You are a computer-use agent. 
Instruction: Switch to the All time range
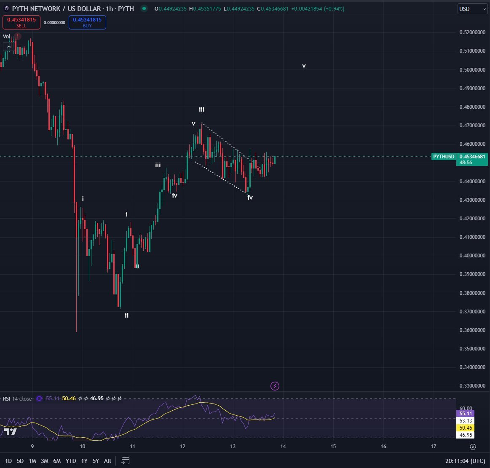click(107, 461)
